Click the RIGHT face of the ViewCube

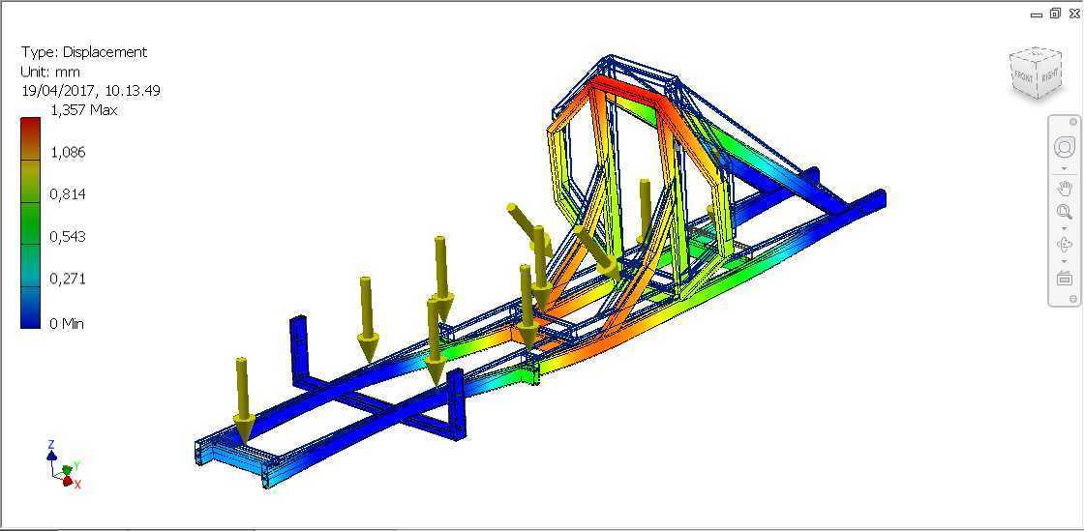coord(1049,76)
